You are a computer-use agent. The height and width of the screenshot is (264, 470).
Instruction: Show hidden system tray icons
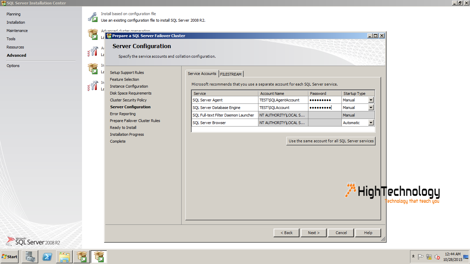[x=413, y=256]
